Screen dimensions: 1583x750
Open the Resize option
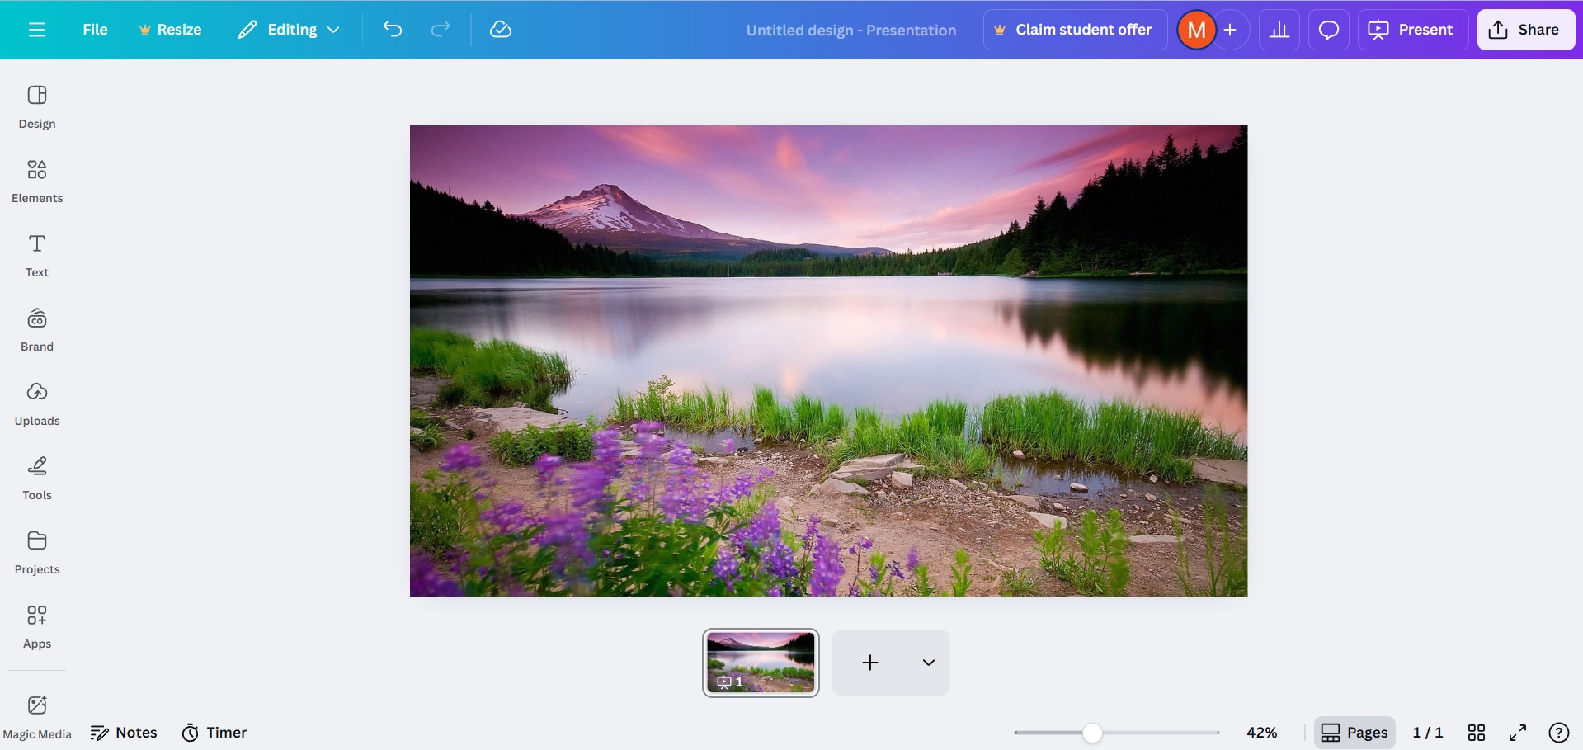tap(170, 30)
